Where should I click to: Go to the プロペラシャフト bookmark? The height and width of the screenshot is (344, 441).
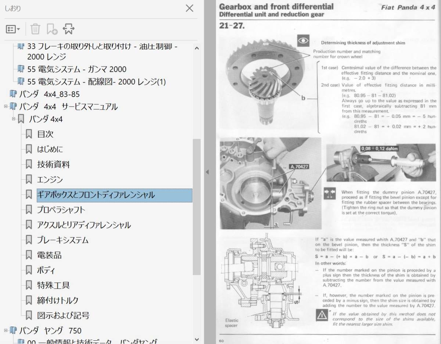click(61, 210)
